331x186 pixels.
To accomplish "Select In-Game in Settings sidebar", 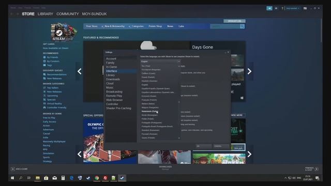I will (121, 67).
